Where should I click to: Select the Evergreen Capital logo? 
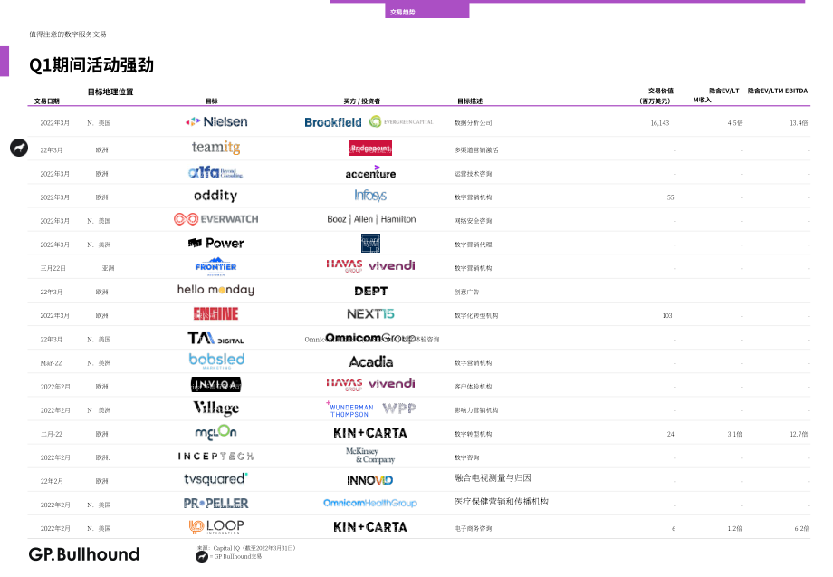pos(401,121)
